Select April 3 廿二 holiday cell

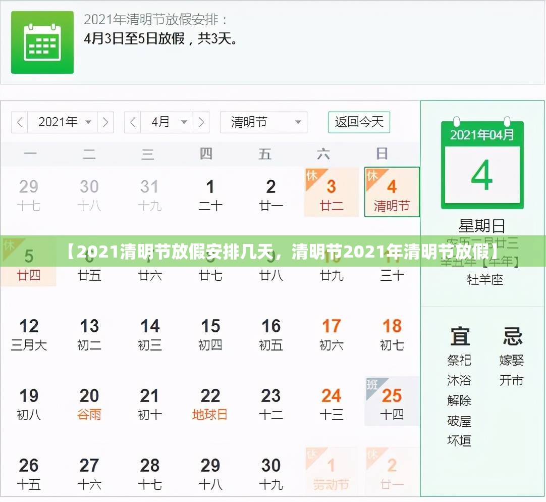pyautogui.click(x=332, y=192)
